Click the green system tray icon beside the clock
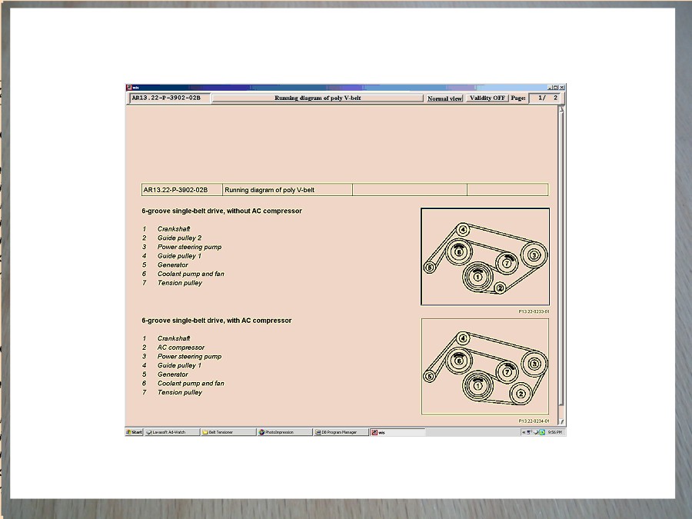The width and height of the screenshot is (692, 519). click(542, 432)
